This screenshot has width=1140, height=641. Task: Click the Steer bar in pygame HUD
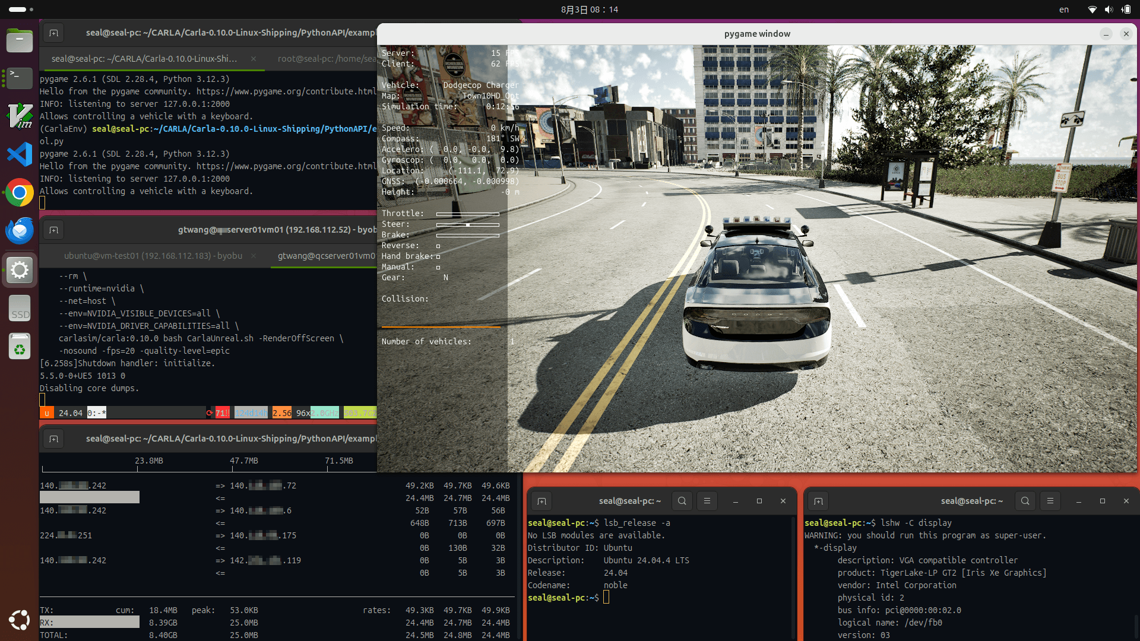point(468,224)
